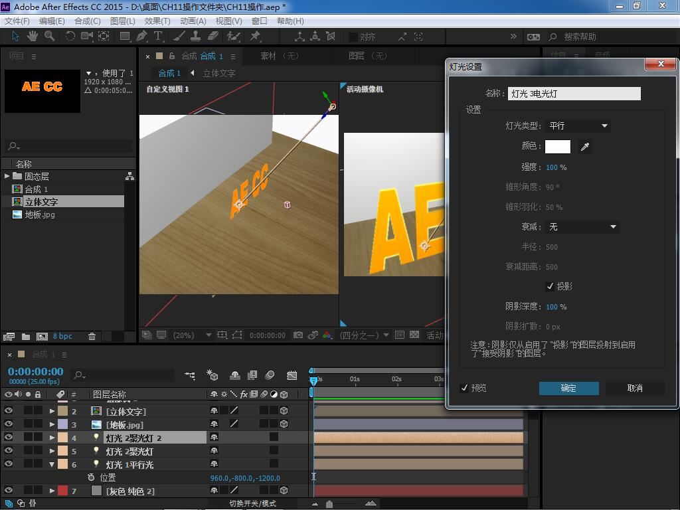Select the Unified Camera tool
680x510 pixels.
87,37
